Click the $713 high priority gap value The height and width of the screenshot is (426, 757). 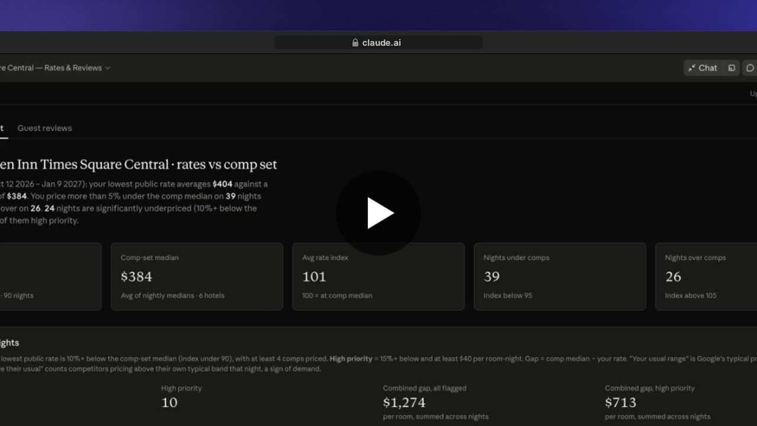coord(620,402)
